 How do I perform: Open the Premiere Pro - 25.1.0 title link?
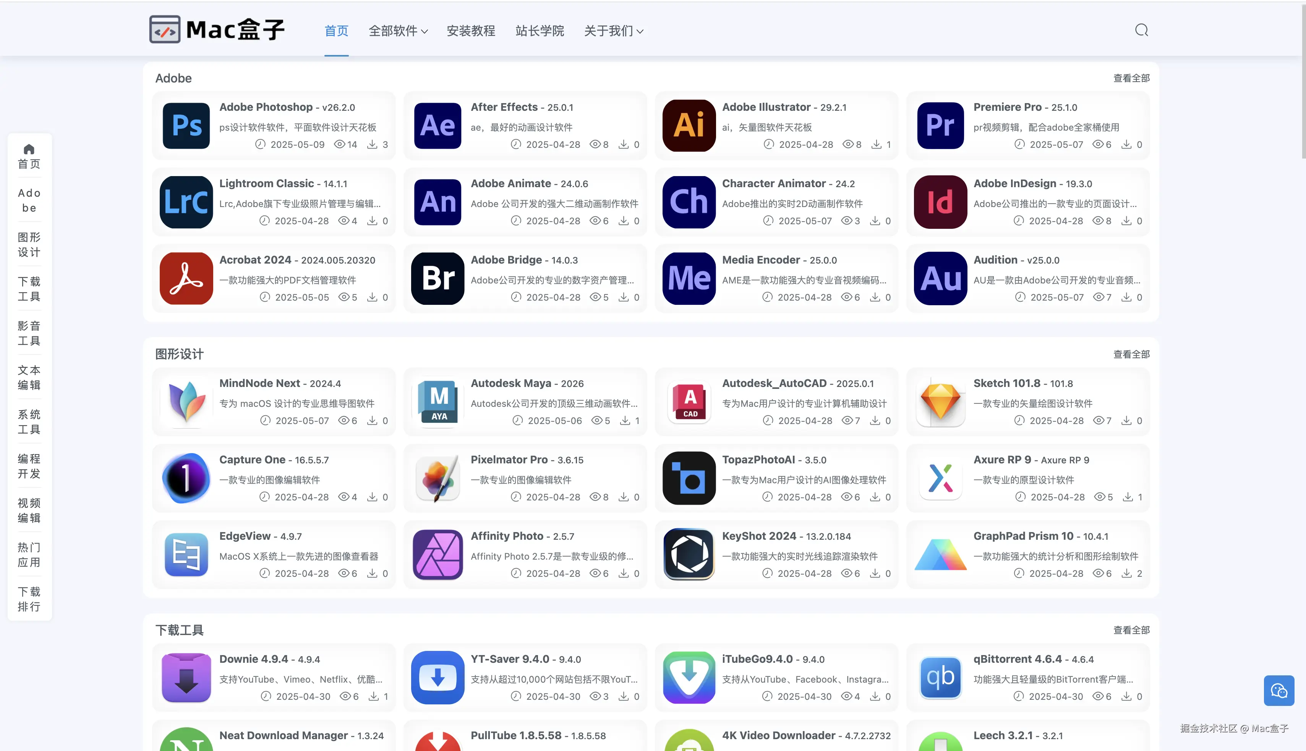point(1025,107)
